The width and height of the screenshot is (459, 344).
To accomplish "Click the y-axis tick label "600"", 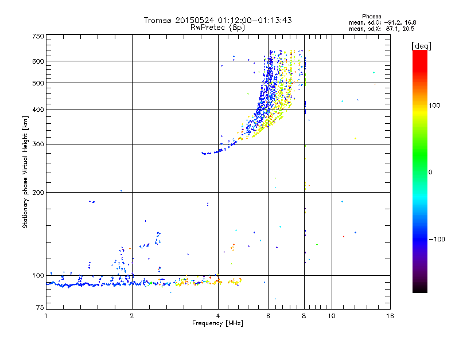I will [x=38, y=61].
